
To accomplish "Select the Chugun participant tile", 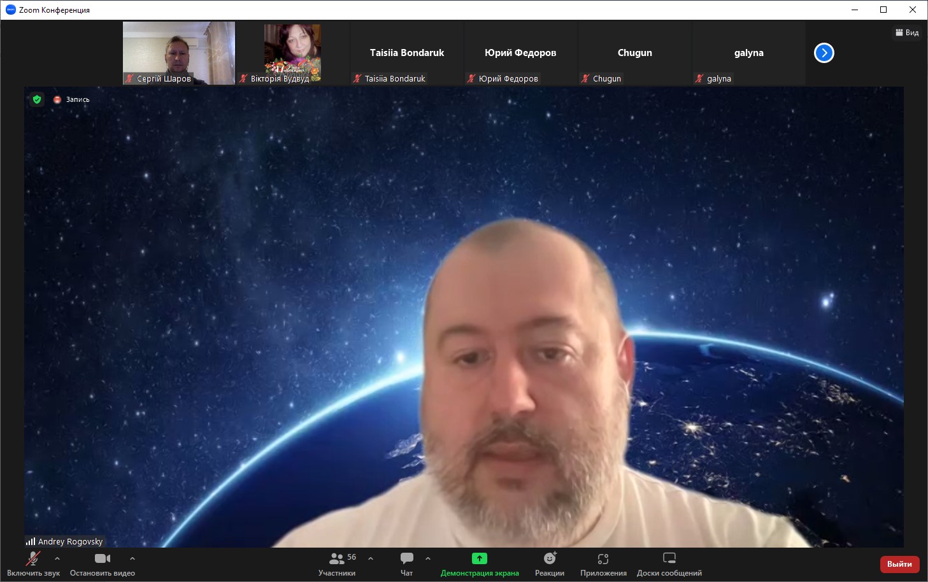I will click(635, 53).
